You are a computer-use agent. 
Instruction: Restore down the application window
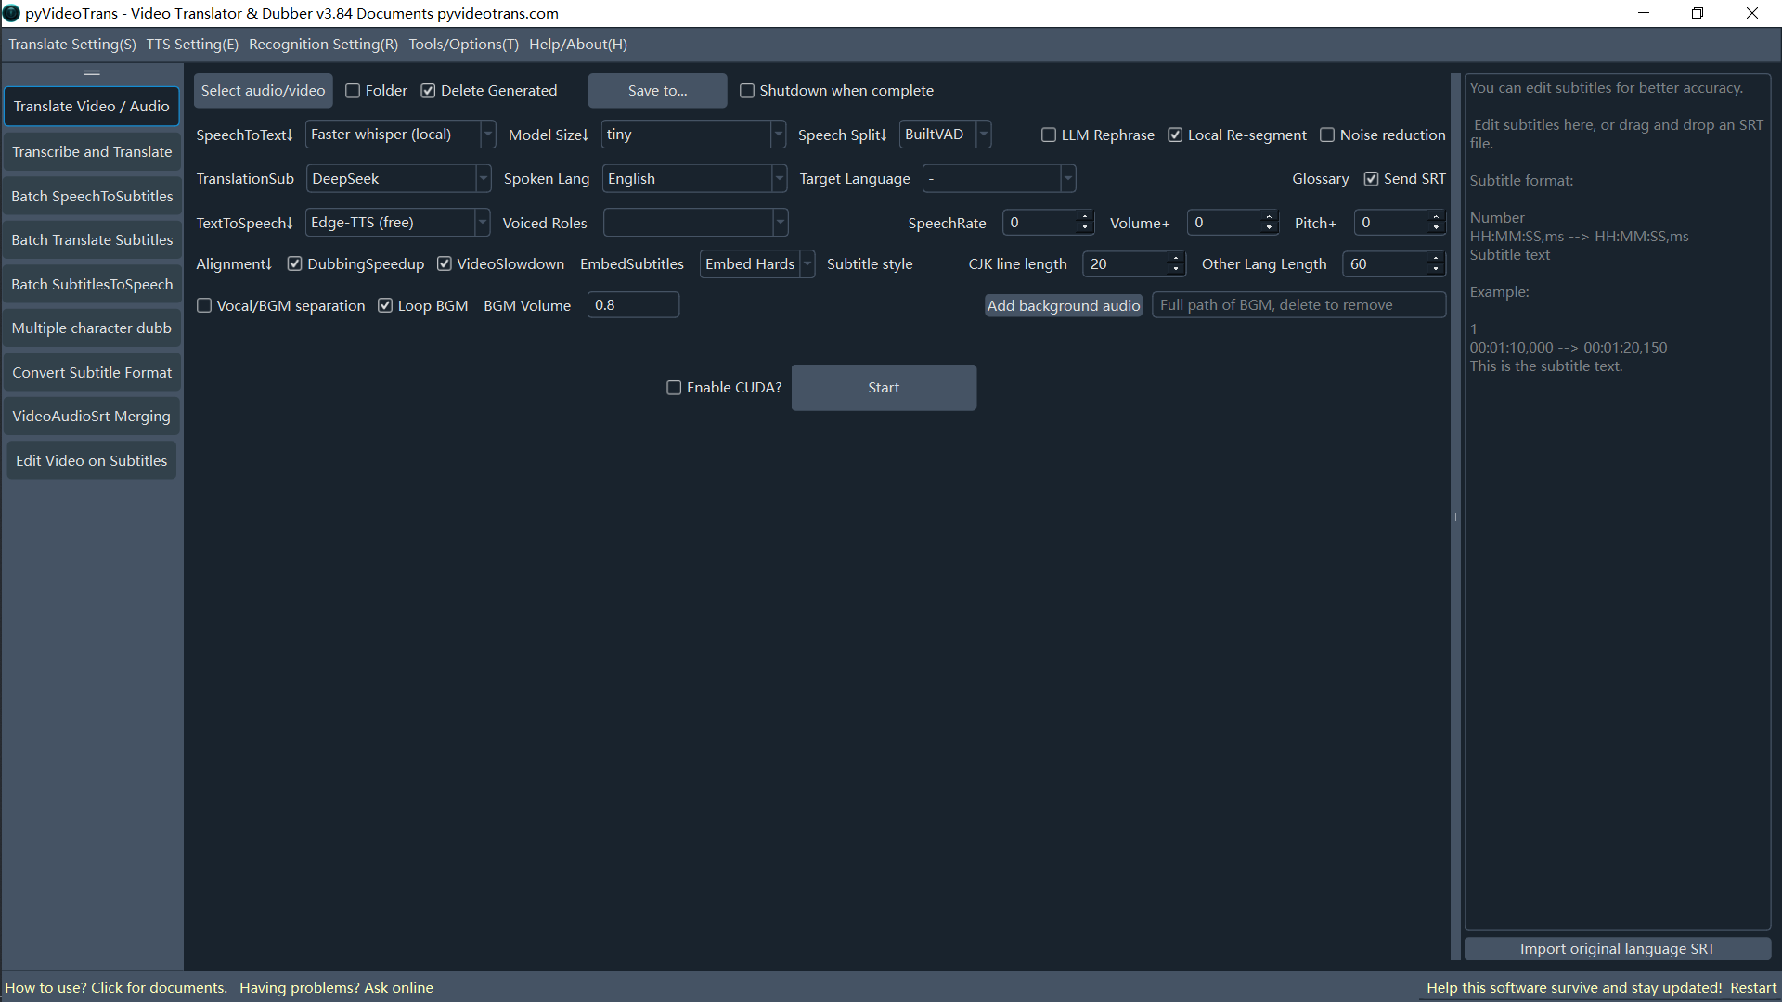(x=1698, y=13)
